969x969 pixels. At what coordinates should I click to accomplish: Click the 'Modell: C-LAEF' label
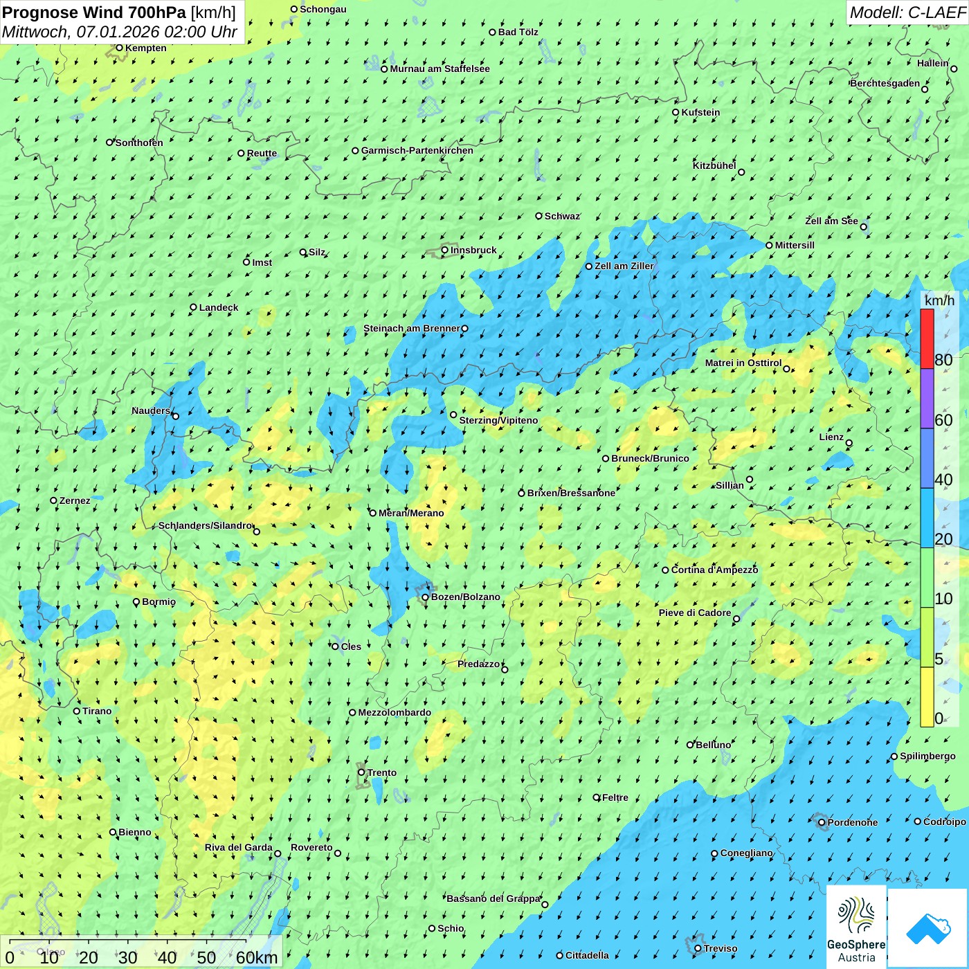907,12
